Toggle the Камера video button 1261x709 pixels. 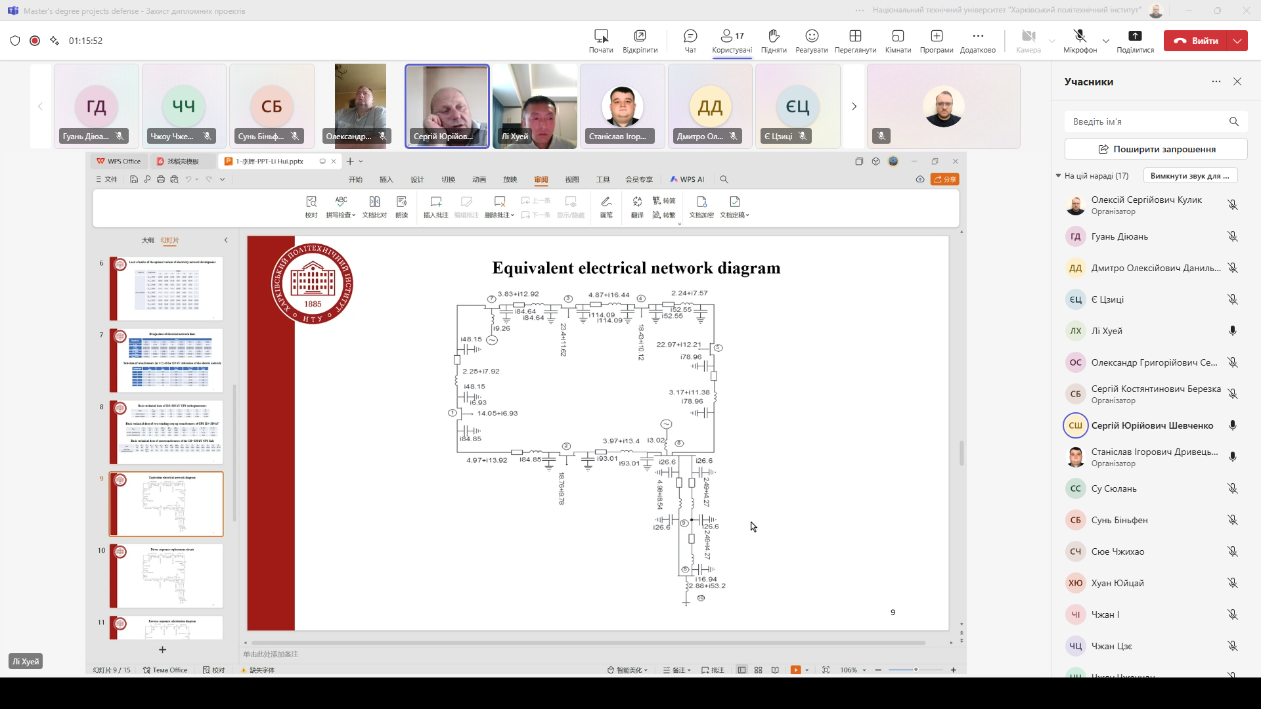pos(1029,40)
